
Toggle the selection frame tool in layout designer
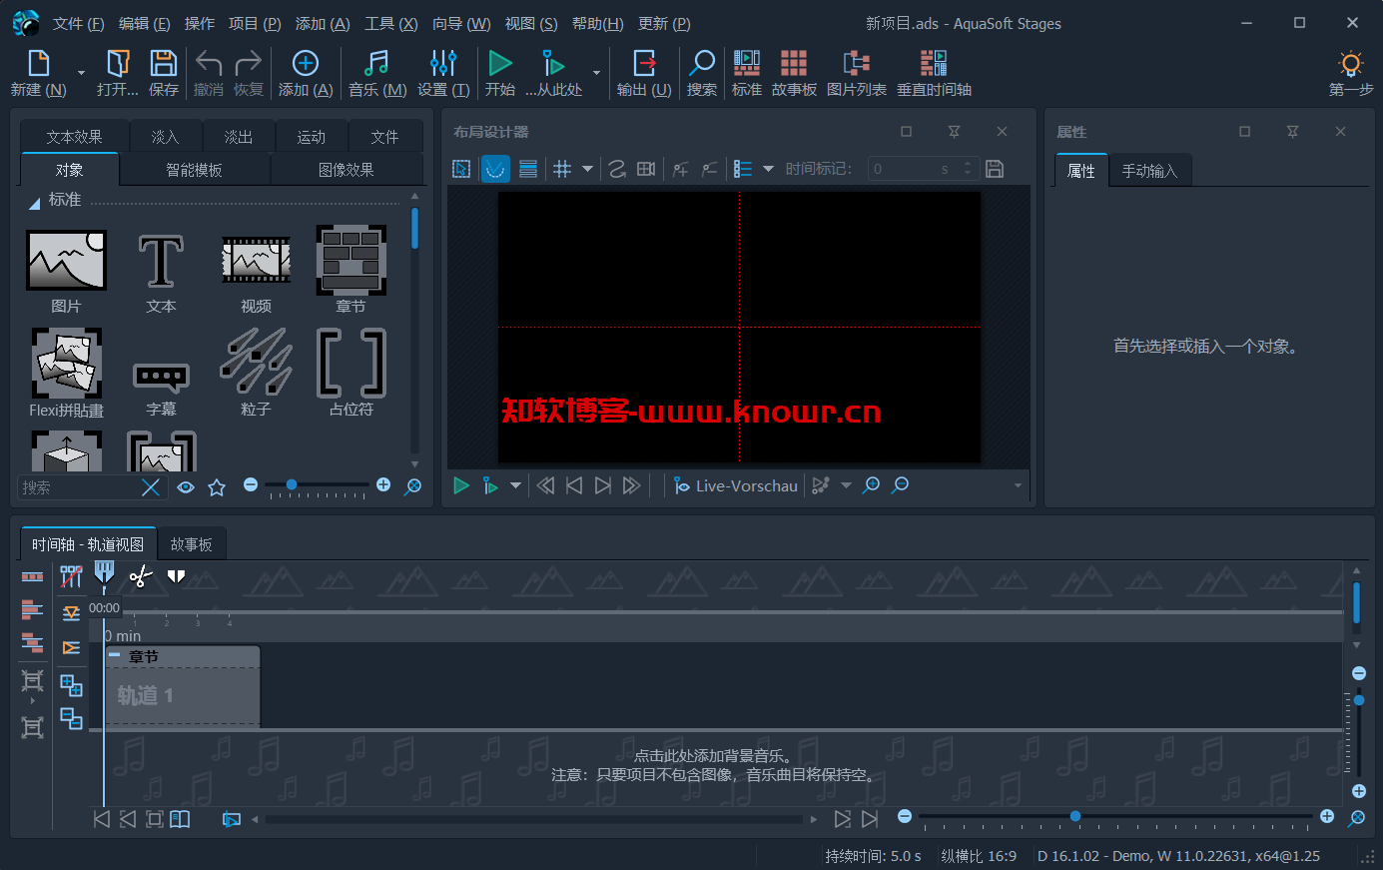(x=461, y=169)
